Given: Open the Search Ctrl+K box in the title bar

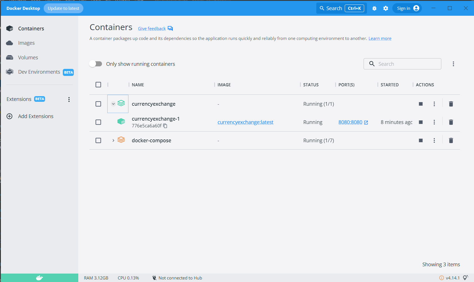Looking at the screenshot, I should tap(341, 8).
